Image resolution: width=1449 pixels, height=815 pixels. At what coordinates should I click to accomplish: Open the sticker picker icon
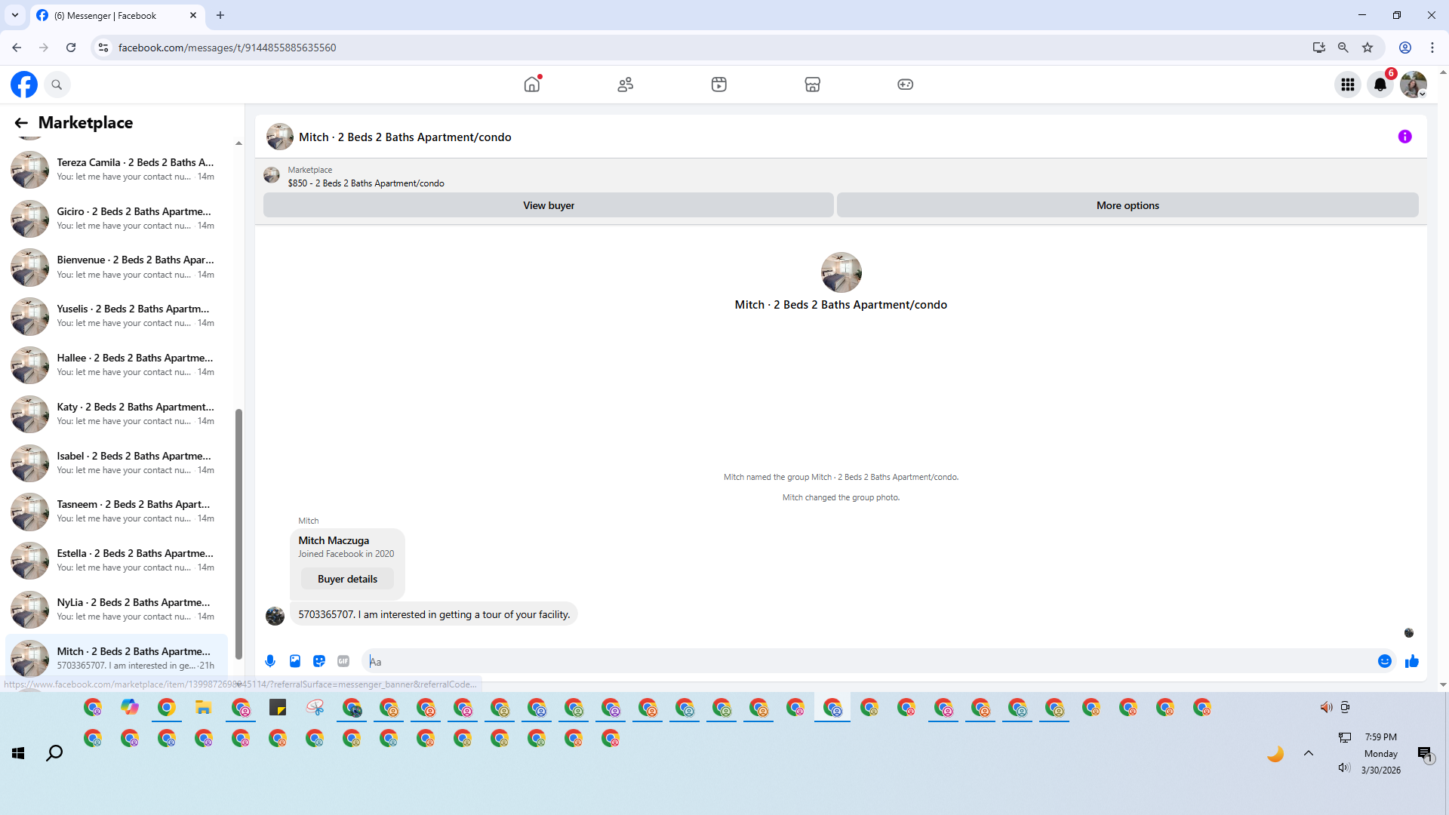coord(319,661)
